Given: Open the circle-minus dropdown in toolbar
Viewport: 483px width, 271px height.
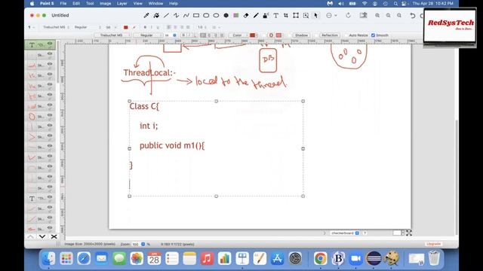Looking at the screenshot, I should click(x=331, y=15).
